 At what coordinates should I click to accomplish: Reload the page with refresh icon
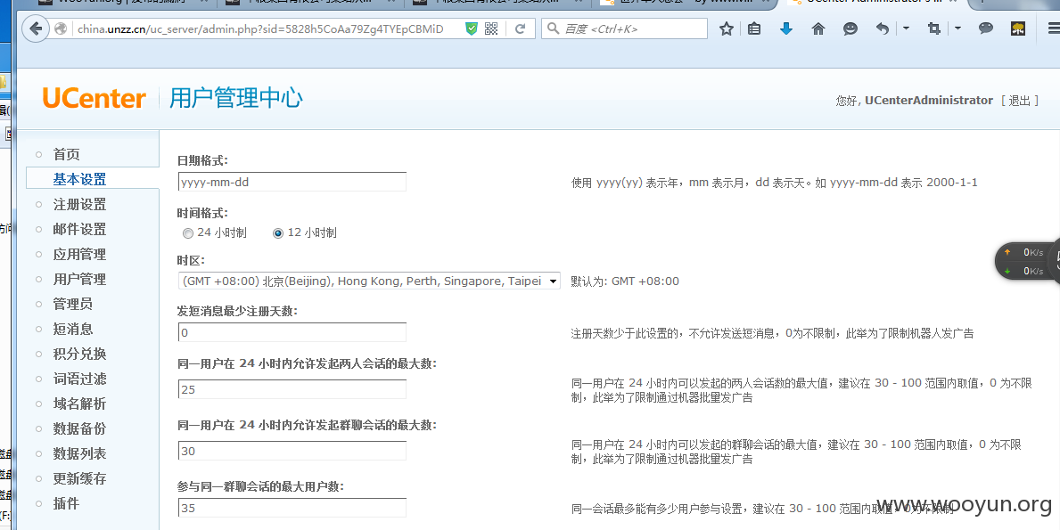click(520, 29)
